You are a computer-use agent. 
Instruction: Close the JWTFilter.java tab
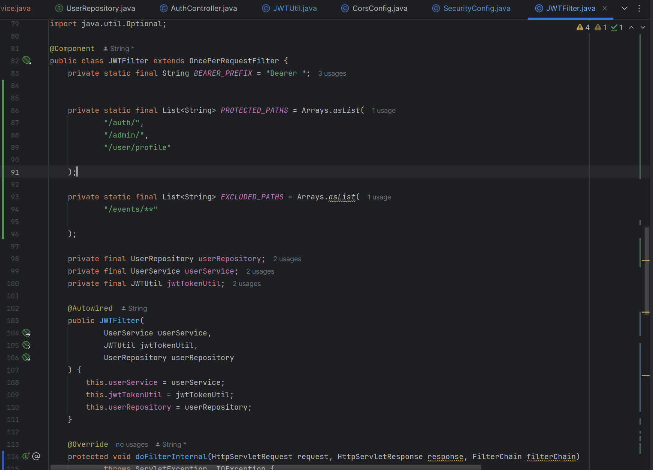point(605,8)
